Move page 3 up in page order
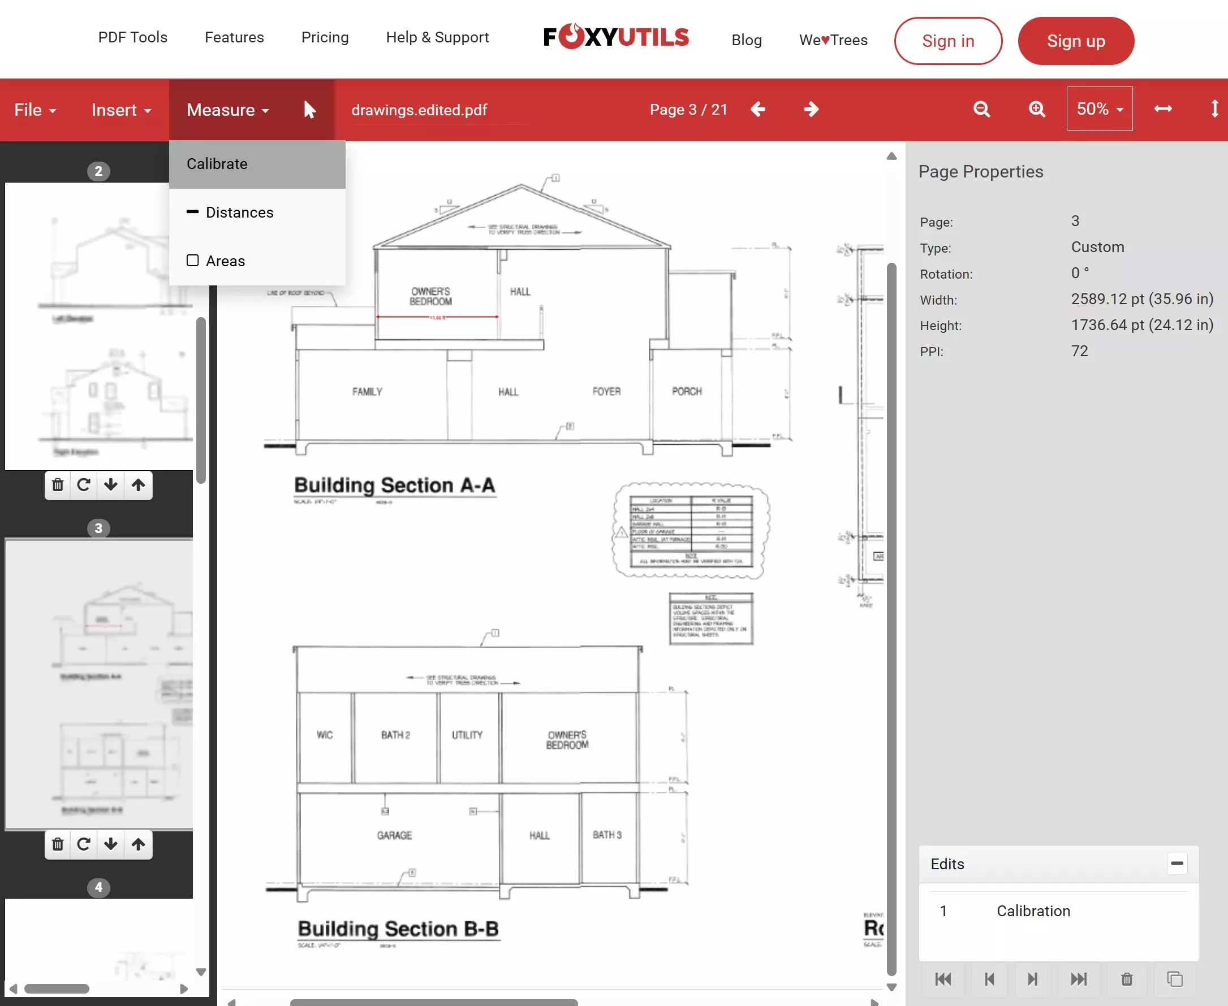Viewport: 1228px width, 1006px height. 138,844
